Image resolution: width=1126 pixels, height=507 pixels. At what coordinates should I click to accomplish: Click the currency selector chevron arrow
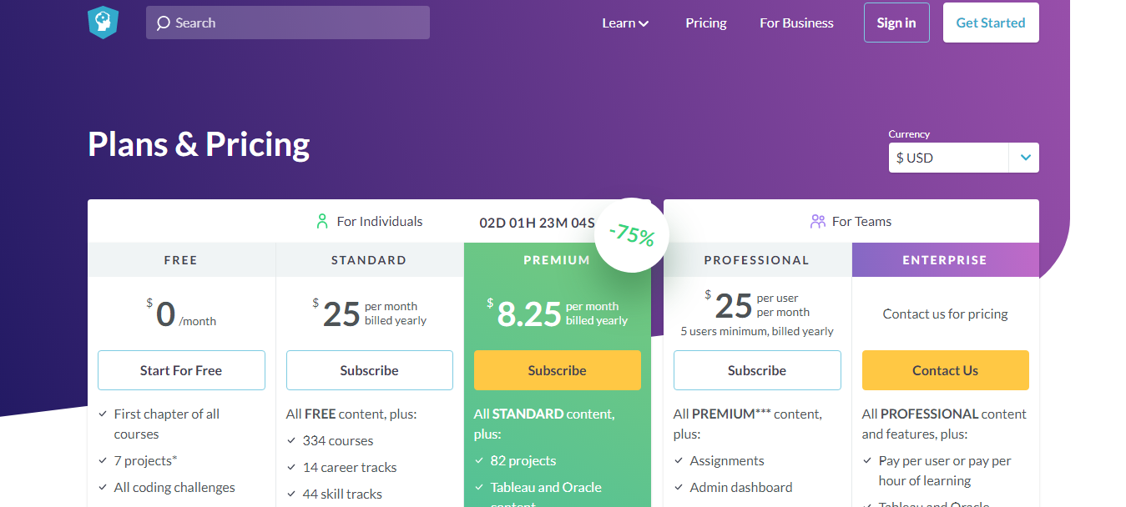[1024, 158]
